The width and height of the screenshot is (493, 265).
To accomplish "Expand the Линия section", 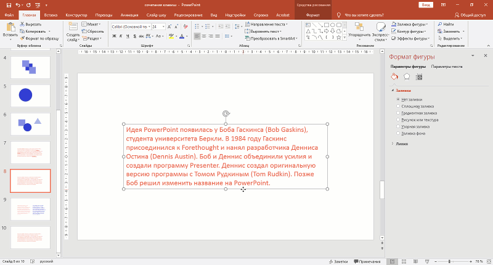I will point(401,144).
